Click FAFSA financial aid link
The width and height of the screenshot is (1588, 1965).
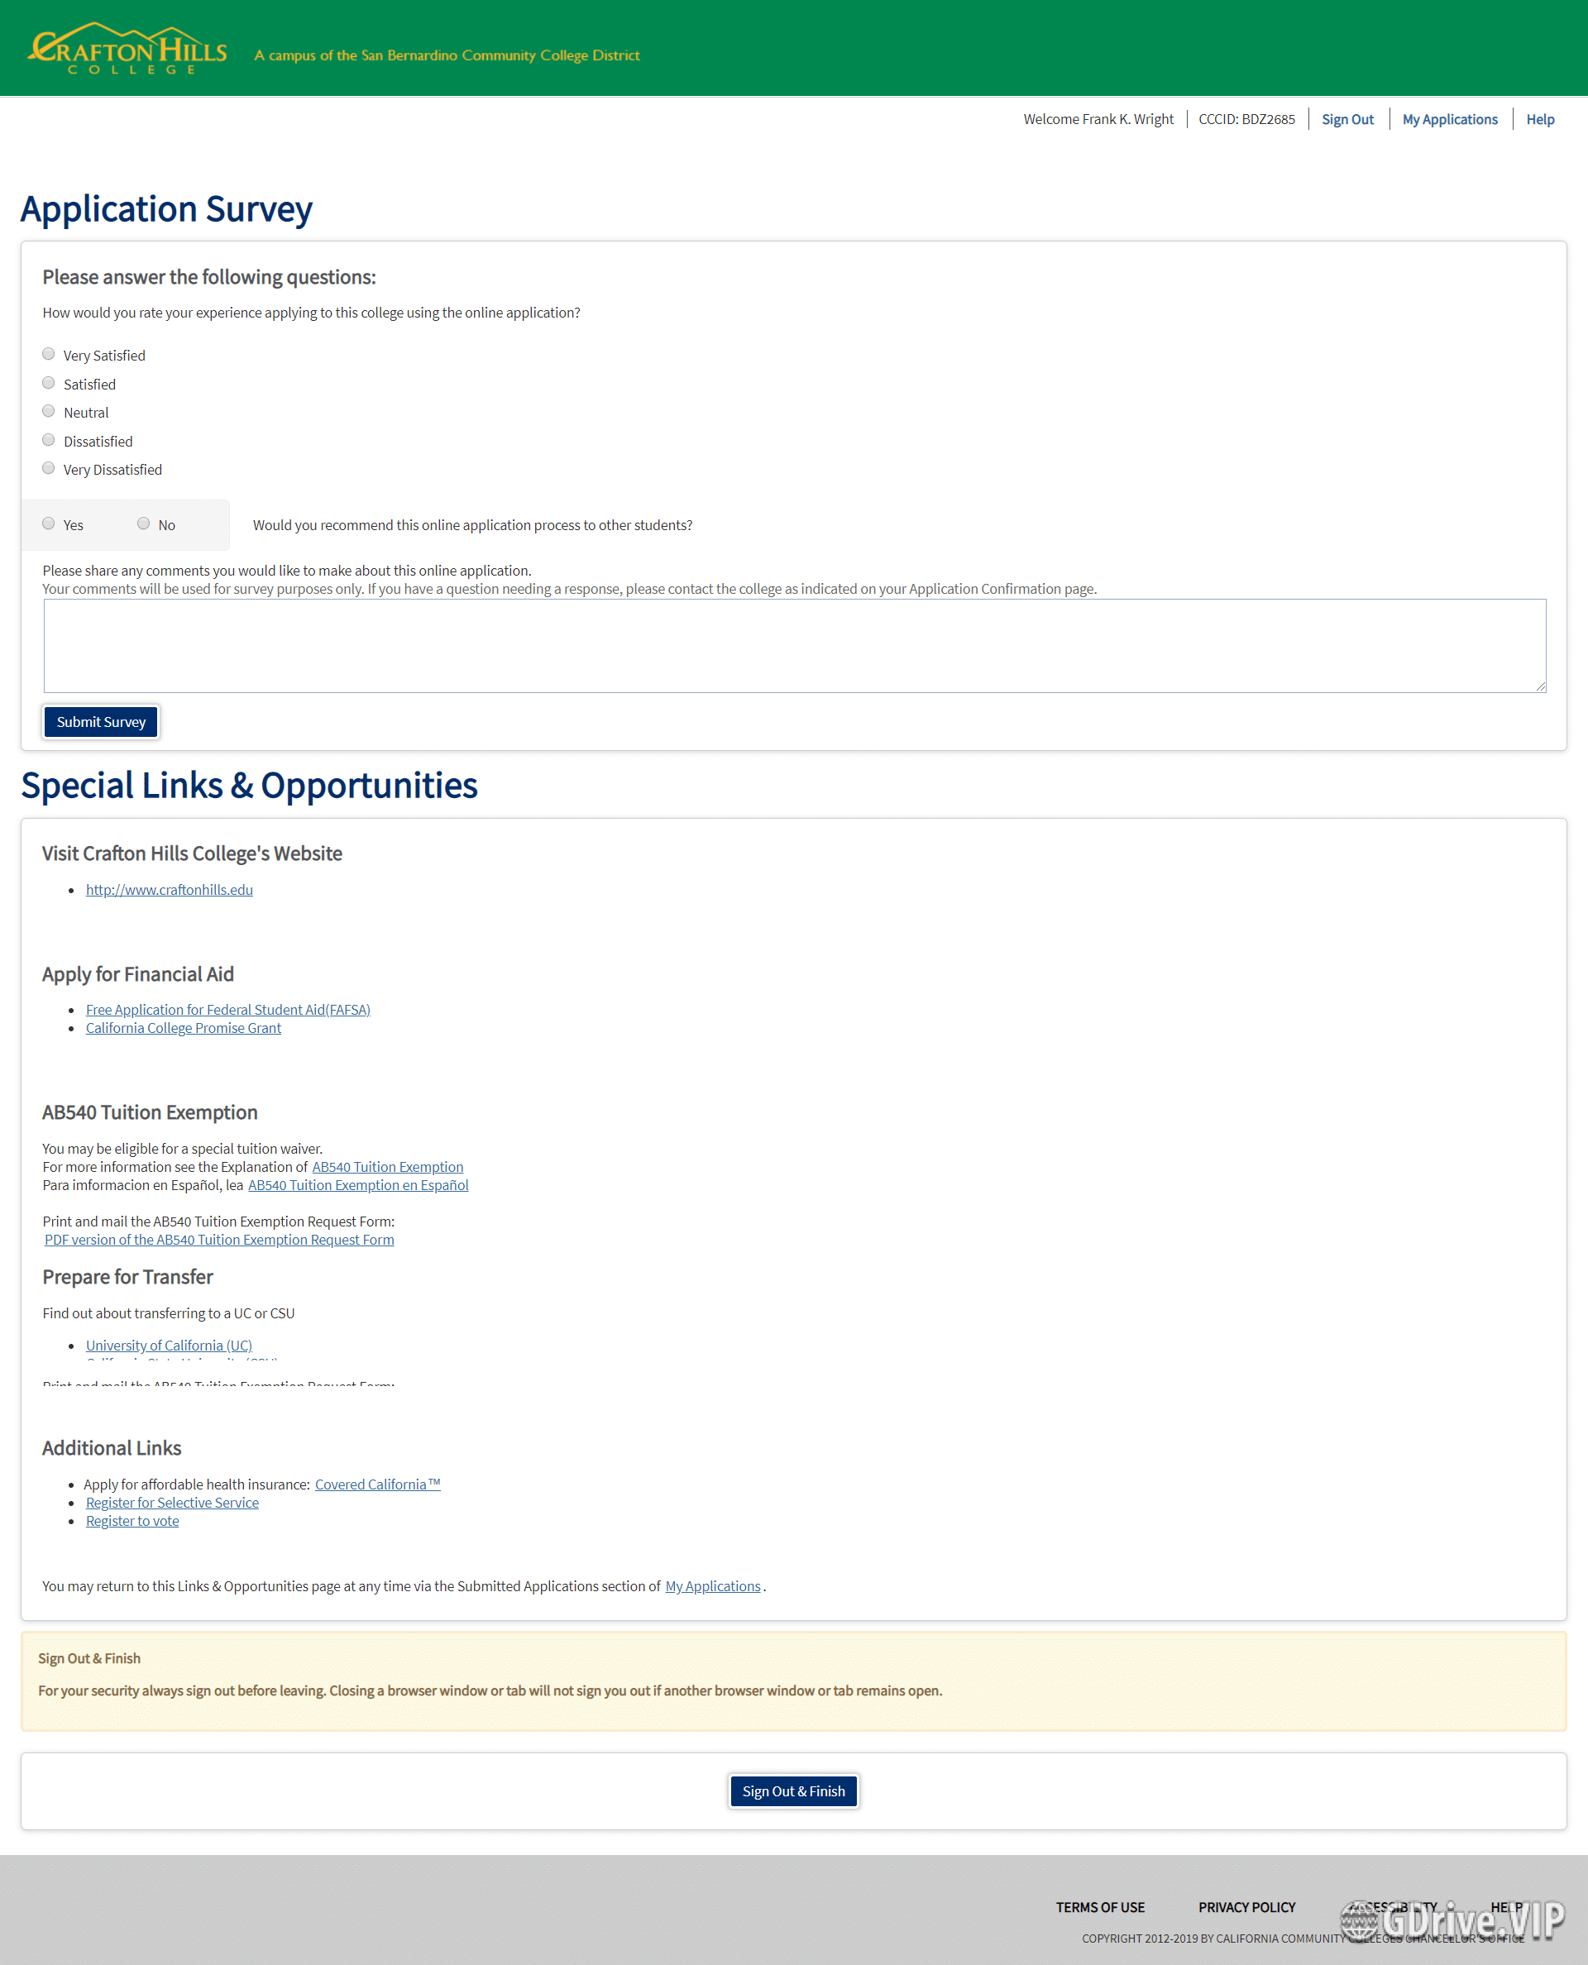tap(228, 1009)
